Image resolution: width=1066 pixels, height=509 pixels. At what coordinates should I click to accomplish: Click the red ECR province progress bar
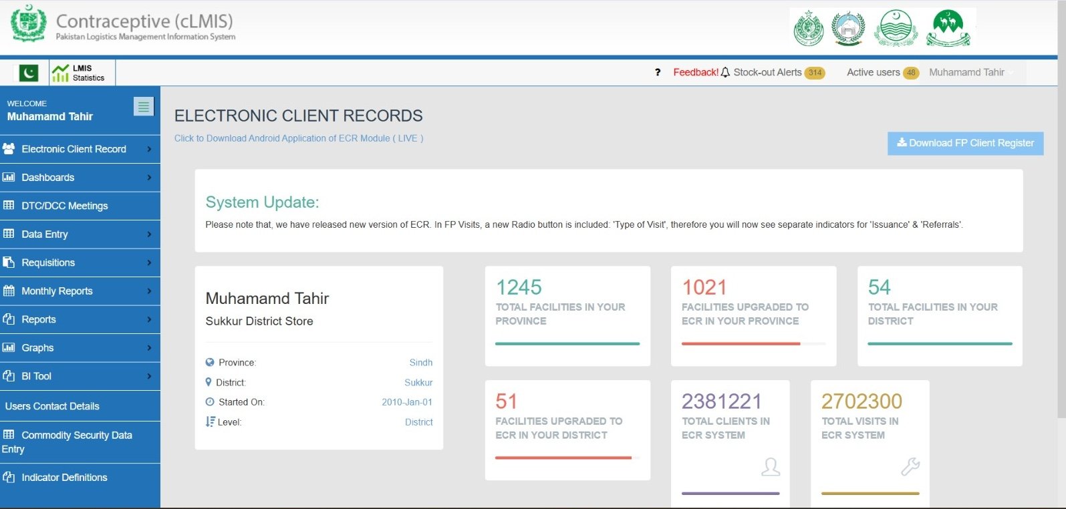741,344
